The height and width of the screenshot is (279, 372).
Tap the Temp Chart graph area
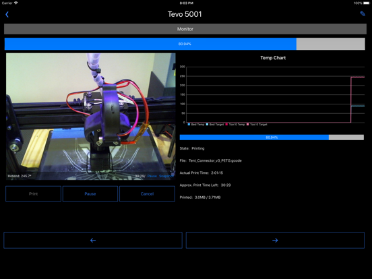(275, 94)
